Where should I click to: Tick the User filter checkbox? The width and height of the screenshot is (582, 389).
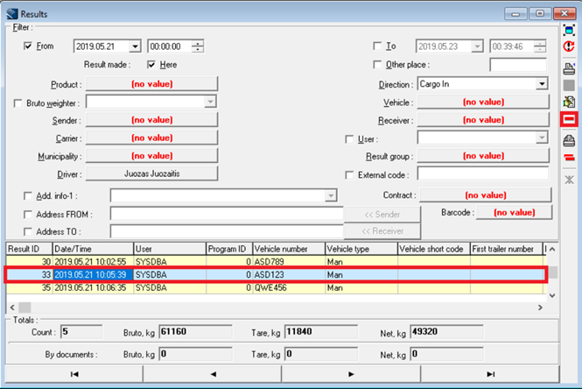tap(349, 139)
